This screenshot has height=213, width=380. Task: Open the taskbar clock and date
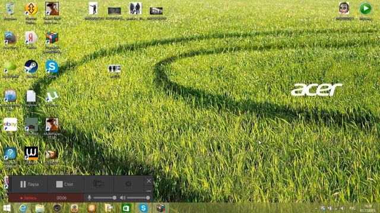pos(368,208)
